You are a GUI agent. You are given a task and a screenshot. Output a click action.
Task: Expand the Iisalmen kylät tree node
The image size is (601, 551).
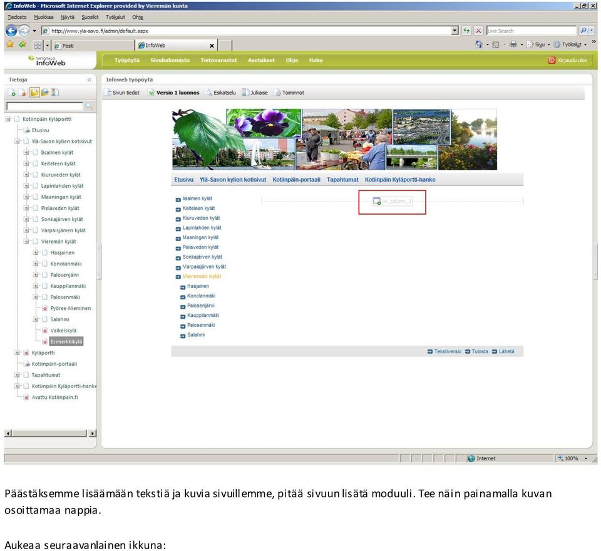click(x=26, y=153)
